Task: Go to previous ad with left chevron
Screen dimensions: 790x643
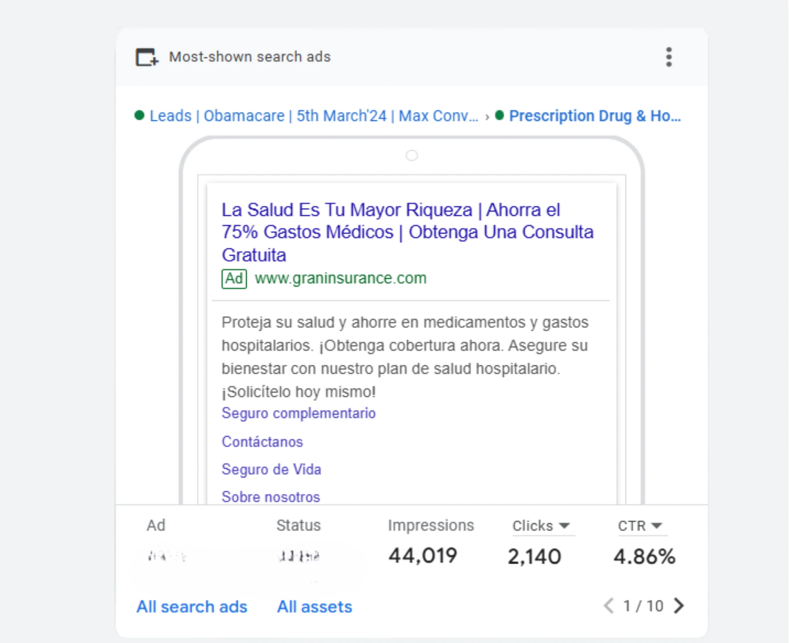Action: click(x=609, y=606)
